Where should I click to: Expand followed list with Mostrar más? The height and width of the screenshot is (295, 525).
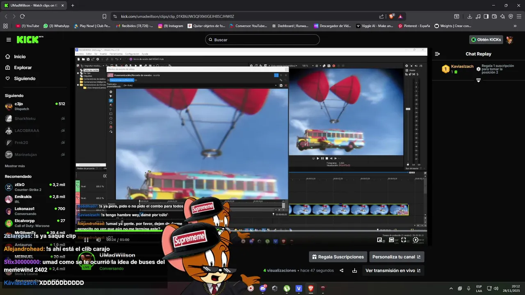tap(15, 166)
